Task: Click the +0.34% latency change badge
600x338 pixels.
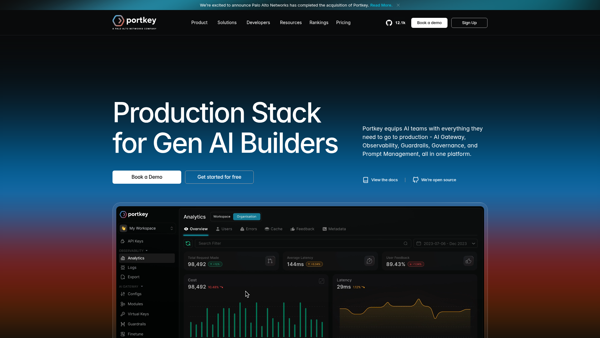Action: click(314, 264)
